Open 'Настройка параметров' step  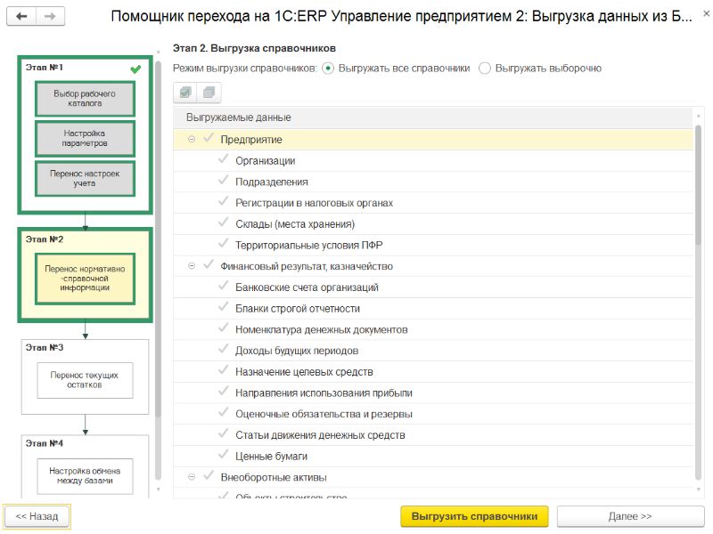pos(85,138)
